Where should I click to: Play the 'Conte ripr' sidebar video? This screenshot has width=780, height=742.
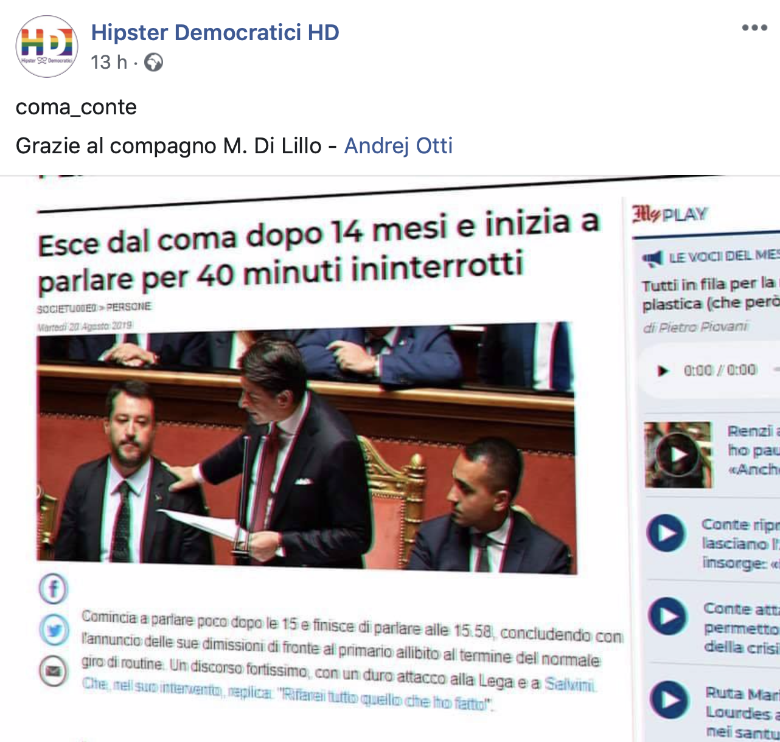coord(666,533)
